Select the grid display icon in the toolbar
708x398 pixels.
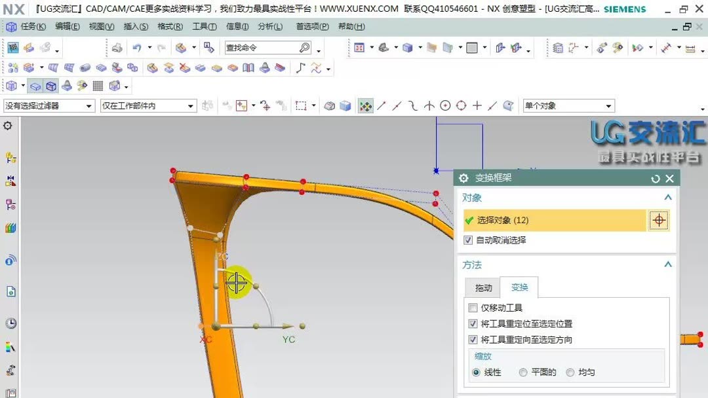[x=98, y=86]
